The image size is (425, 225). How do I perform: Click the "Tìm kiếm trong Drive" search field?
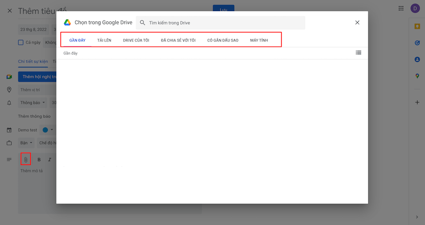point(223,23)
